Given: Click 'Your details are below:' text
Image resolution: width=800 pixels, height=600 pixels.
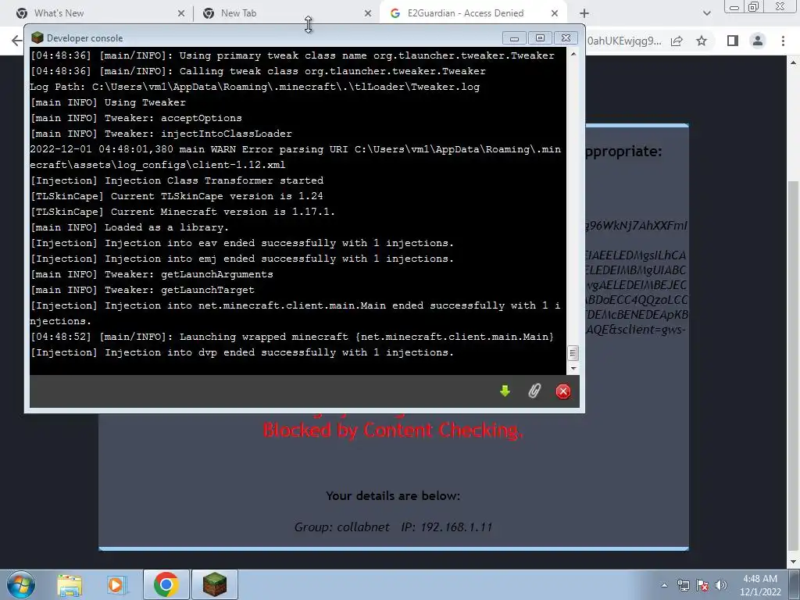Looking at the screenshot, I should (393, 496).
